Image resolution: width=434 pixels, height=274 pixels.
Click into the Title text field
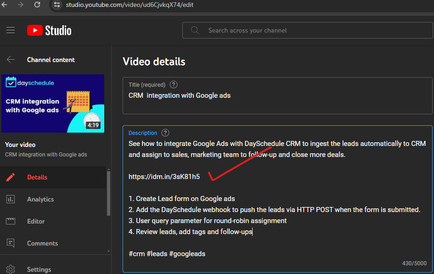point(277,95)
